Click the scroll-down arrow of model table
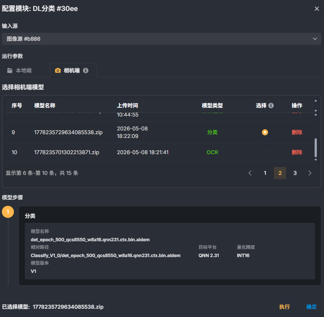324x317 pixels. (316, 160)
